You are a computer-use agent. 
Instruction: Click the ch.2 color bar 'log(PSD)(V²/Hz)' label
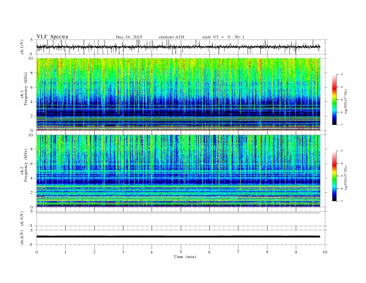346,178
